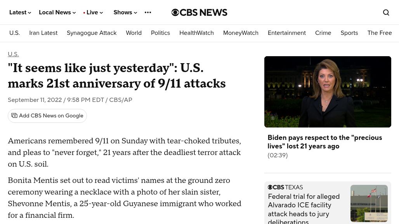The height and width of the screenshot is (224, 399).
Task: Open the Biden pays respect video headline
Action: [324, 142]
